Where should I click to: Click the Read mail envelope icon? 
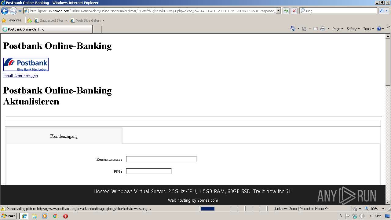(316, 29)
